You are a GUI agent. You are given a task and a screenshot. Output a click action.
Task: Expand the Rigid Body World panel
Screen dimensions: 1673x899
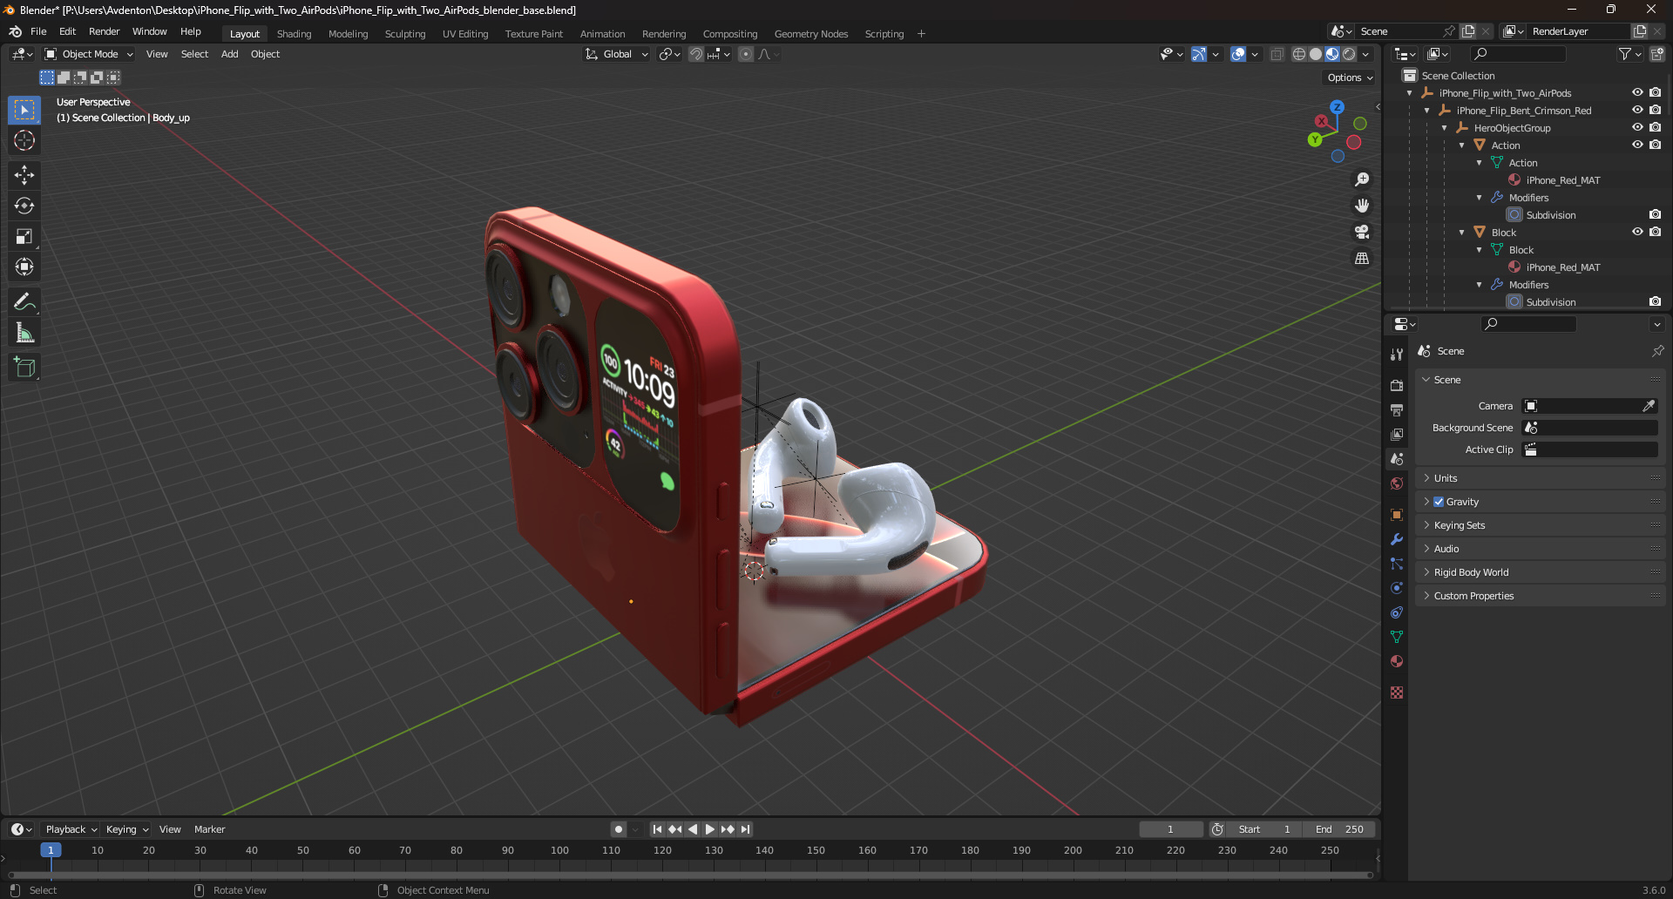pos(1540,572)
